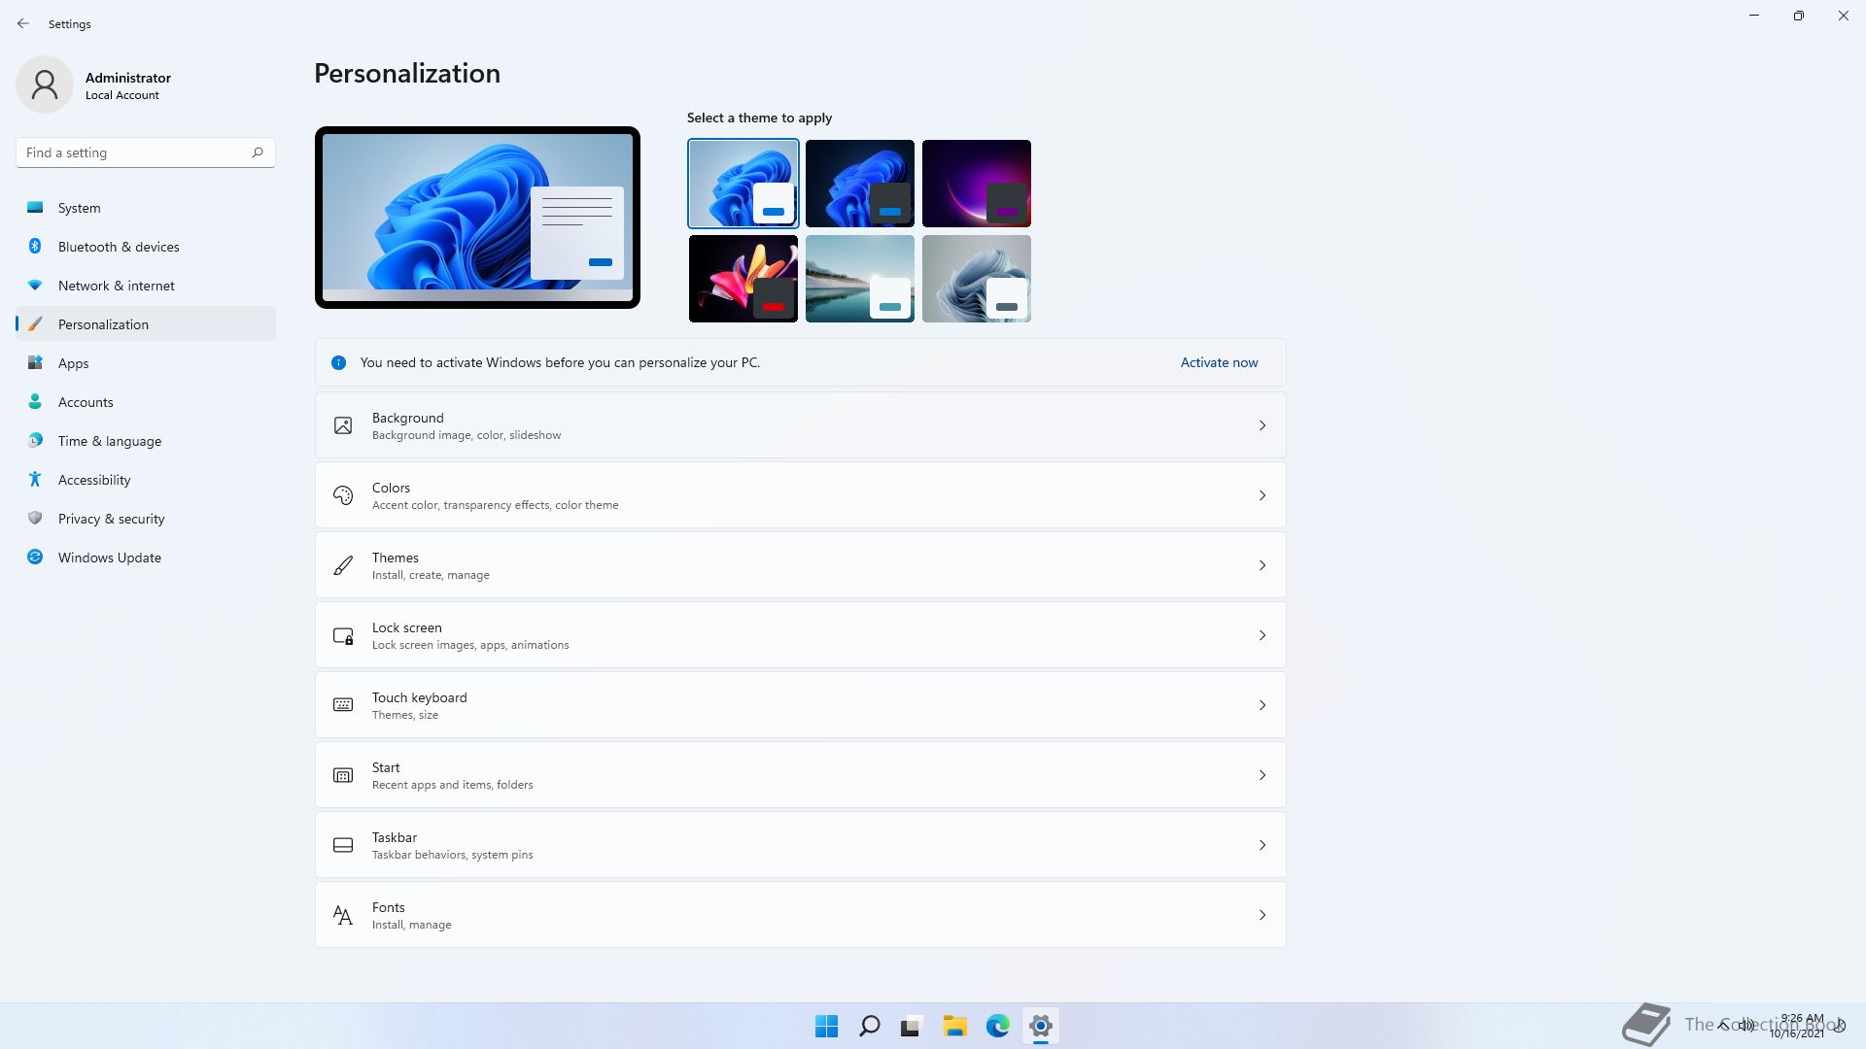Screen dimensions: 1866x1049
Task: Go to Windows Update
Action: (x=146, y=558)
